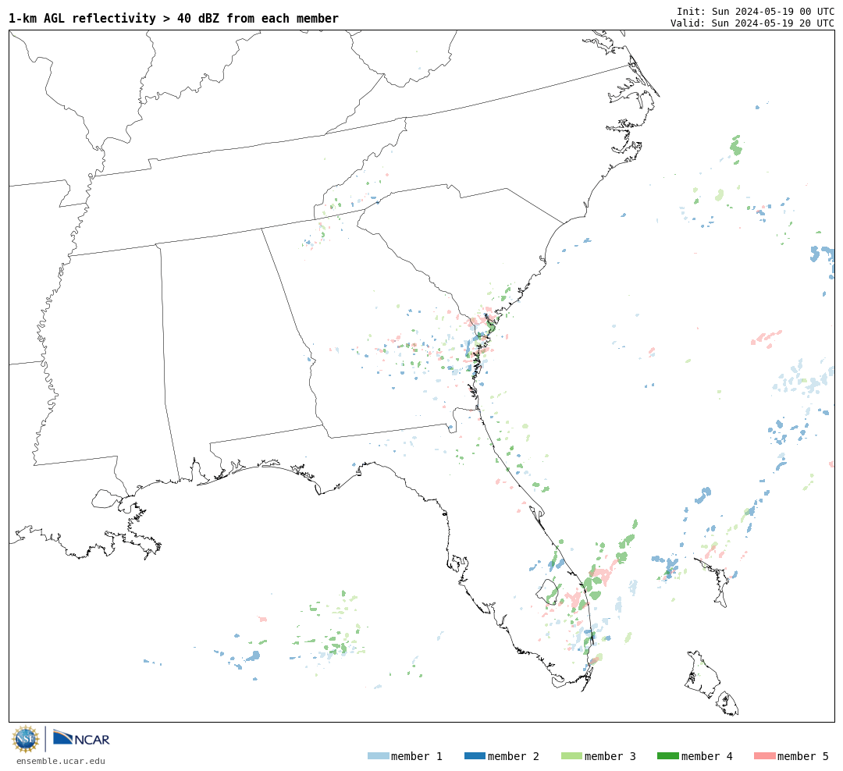Click the member 5 pink swatch
Image resolution: width=843 pixels, height=771 pixels.
[x=764, y=756]
